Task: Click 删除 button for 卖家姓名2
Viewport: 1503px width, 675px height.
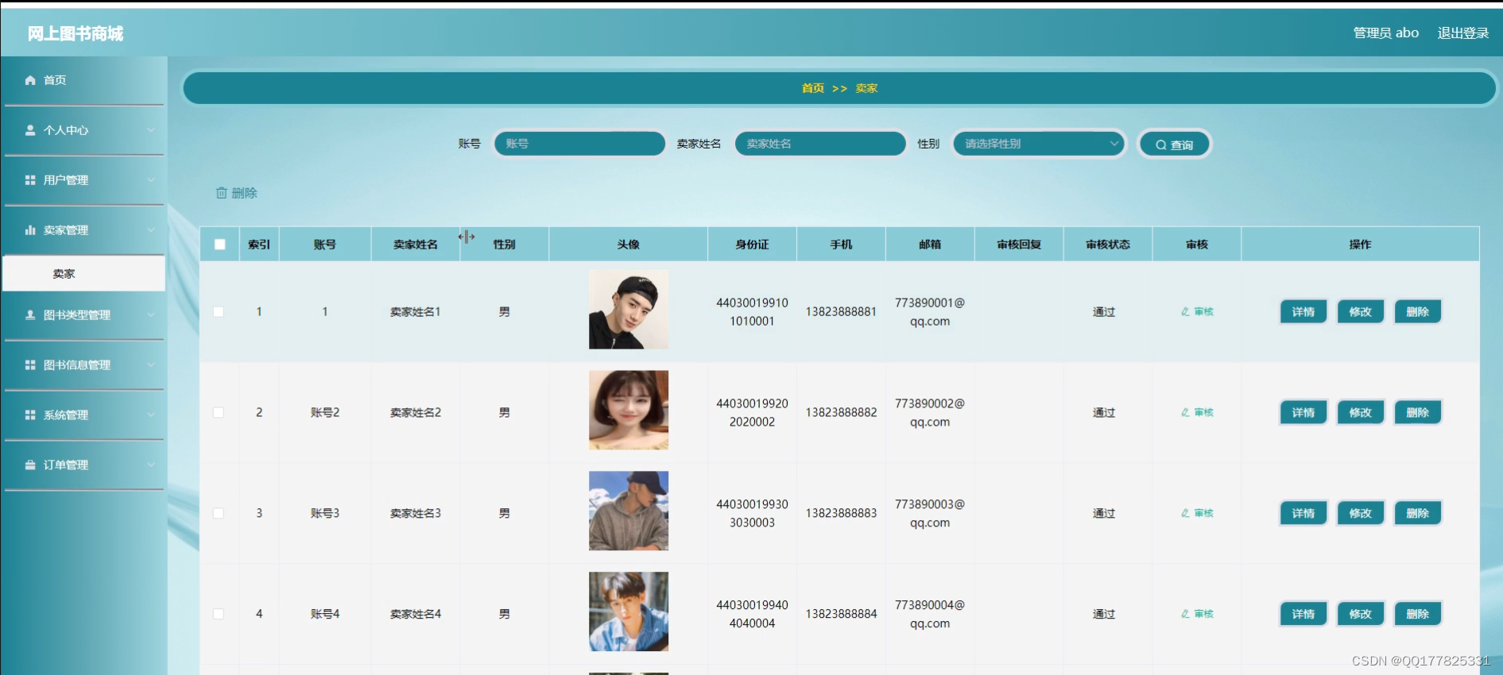Action: point(1418,413)
